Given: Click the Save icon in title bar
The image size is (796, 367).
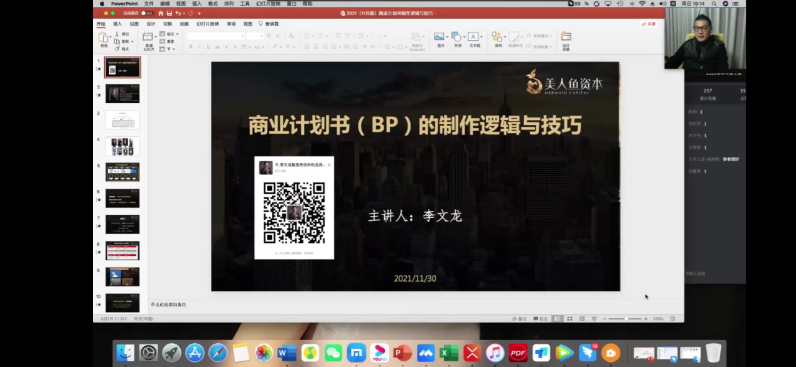Looking at the screenshot, I should pos(169,13).
